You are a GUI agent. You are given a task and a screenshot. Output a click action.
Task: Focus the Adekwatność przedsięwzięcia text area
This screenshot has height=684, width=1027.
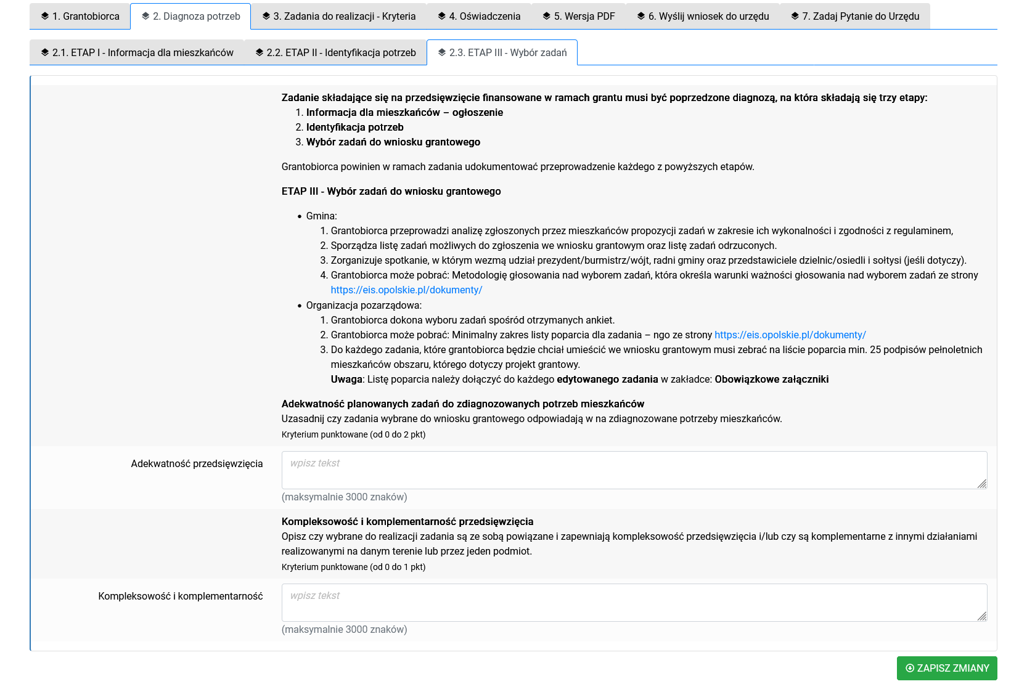coord(634,470)
